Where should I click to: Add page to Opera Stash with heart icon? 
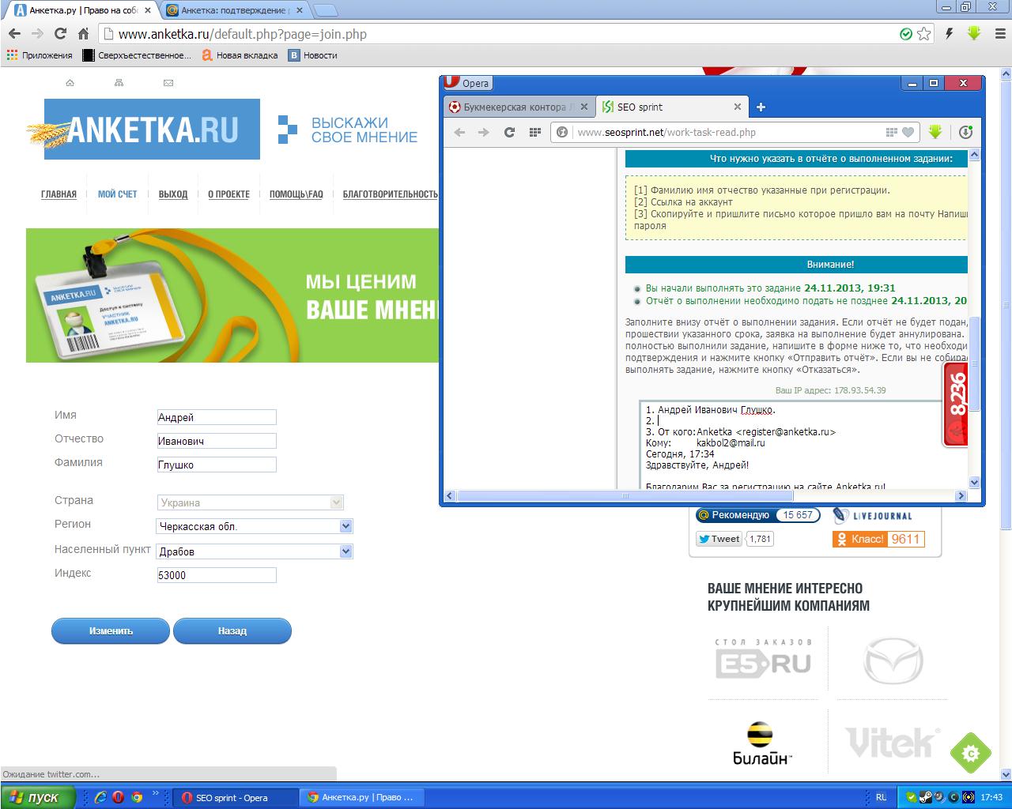[x=908, y=133]
